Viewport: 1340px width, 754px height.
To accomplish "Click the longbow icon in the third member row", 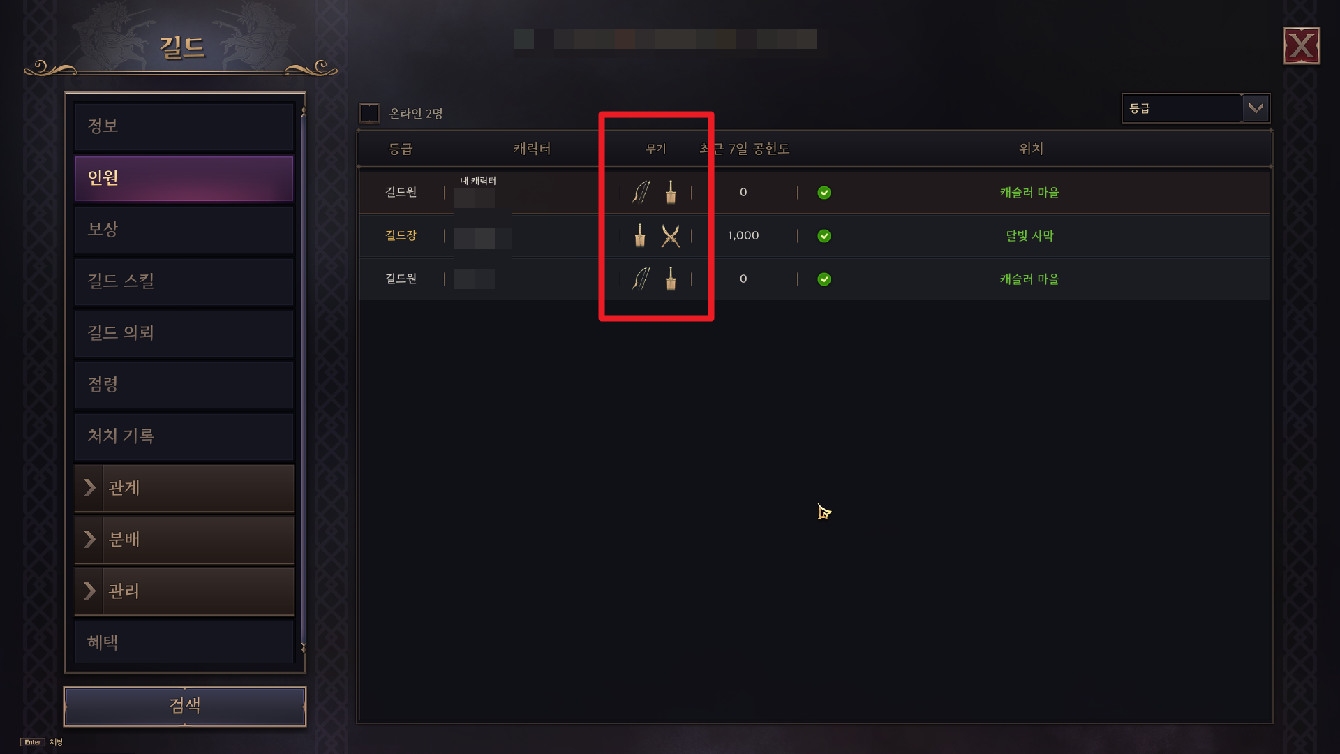I will tap(641, 279).
